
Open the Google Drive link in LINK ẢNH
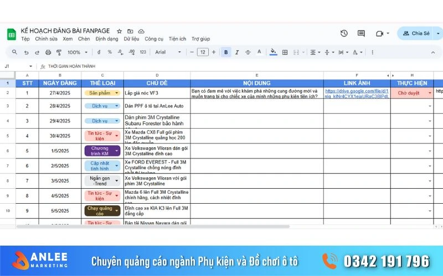click(x=357, y=93)
